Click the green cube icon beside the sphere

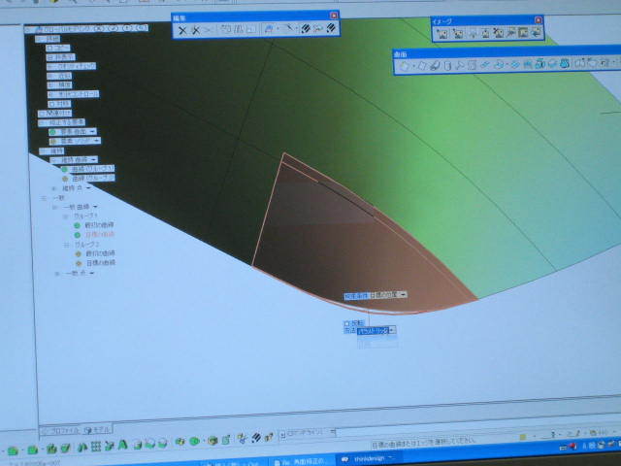212,440
